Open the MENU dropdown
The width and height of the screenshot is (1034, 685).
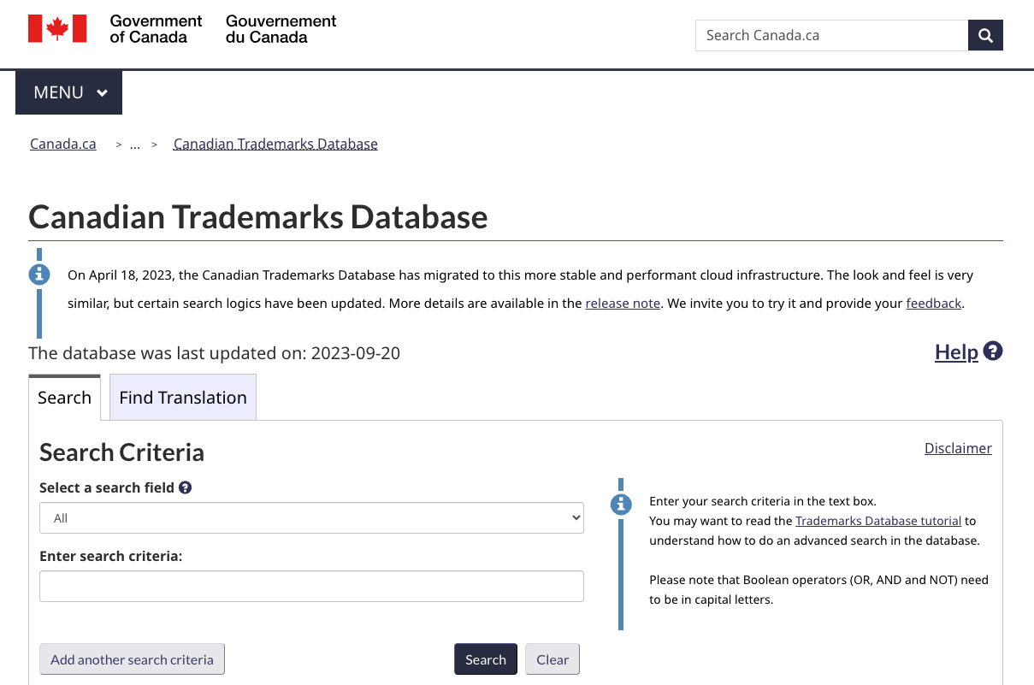tap(68, 92)
